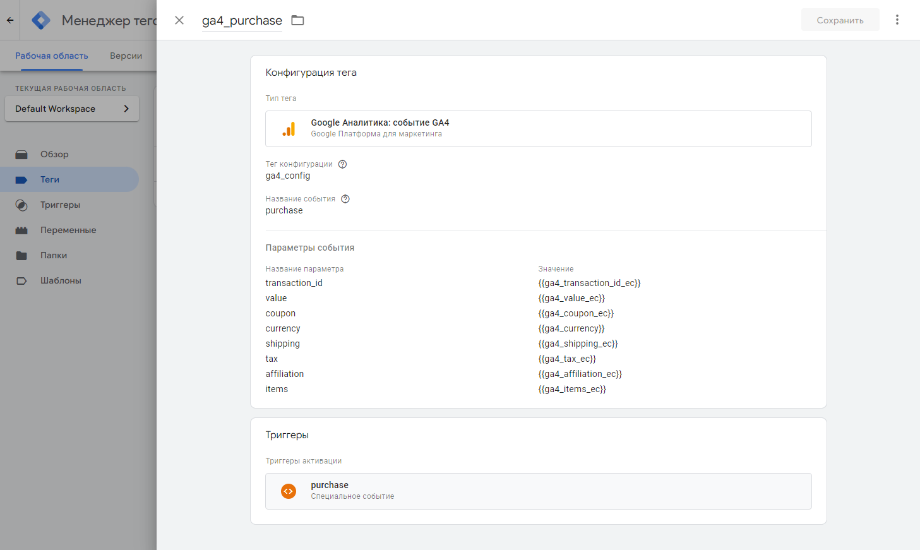Click the Переменные block icon
The height and width of the screenshot is (550, 920).
pyautogui.click(x=21, y=230)
